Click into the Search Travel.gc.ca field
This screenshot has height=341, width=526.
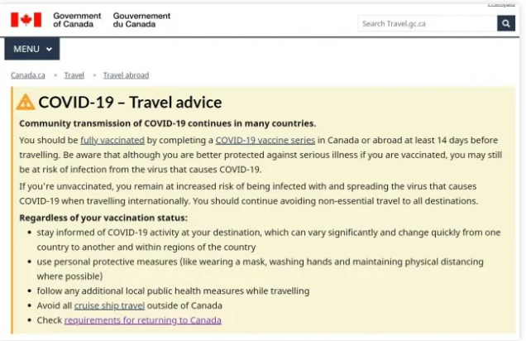tap(427, 23)
